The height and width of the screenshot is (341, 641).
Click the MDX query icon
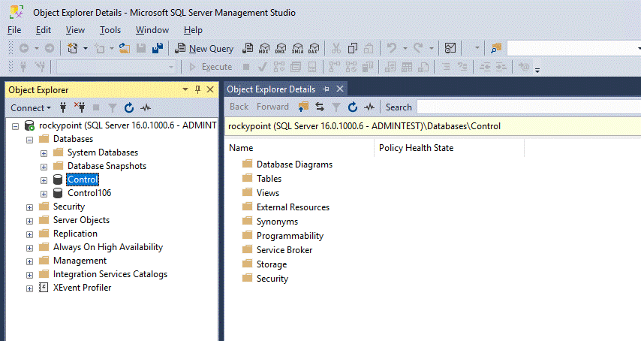pos(264,48)
